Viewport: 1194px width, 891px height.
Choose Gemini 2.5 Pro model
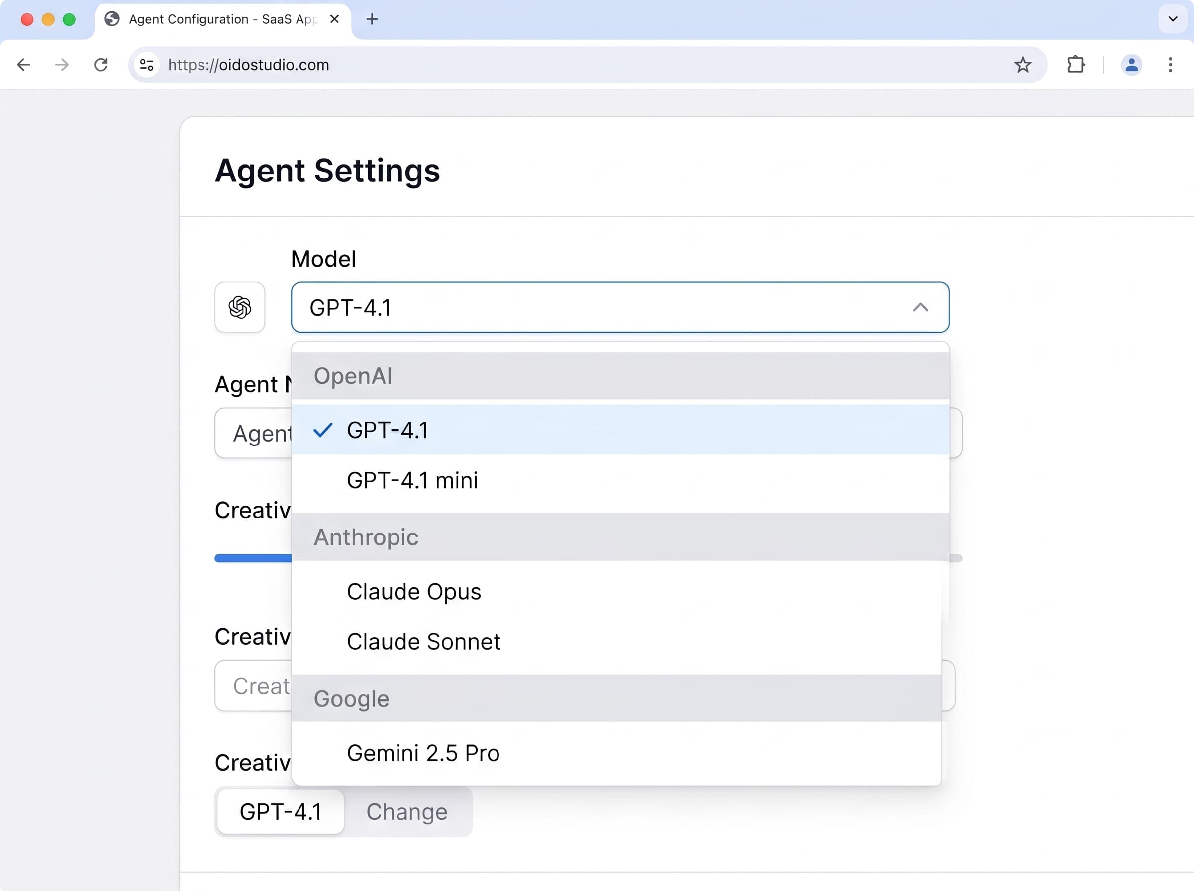[x=616, y=752]
